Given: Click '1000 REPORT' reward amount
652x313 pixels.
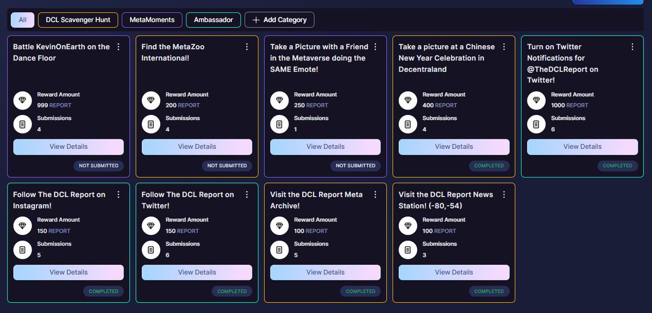Looking at the screenshot, I should pyautogui.click(x=569, y=105).
